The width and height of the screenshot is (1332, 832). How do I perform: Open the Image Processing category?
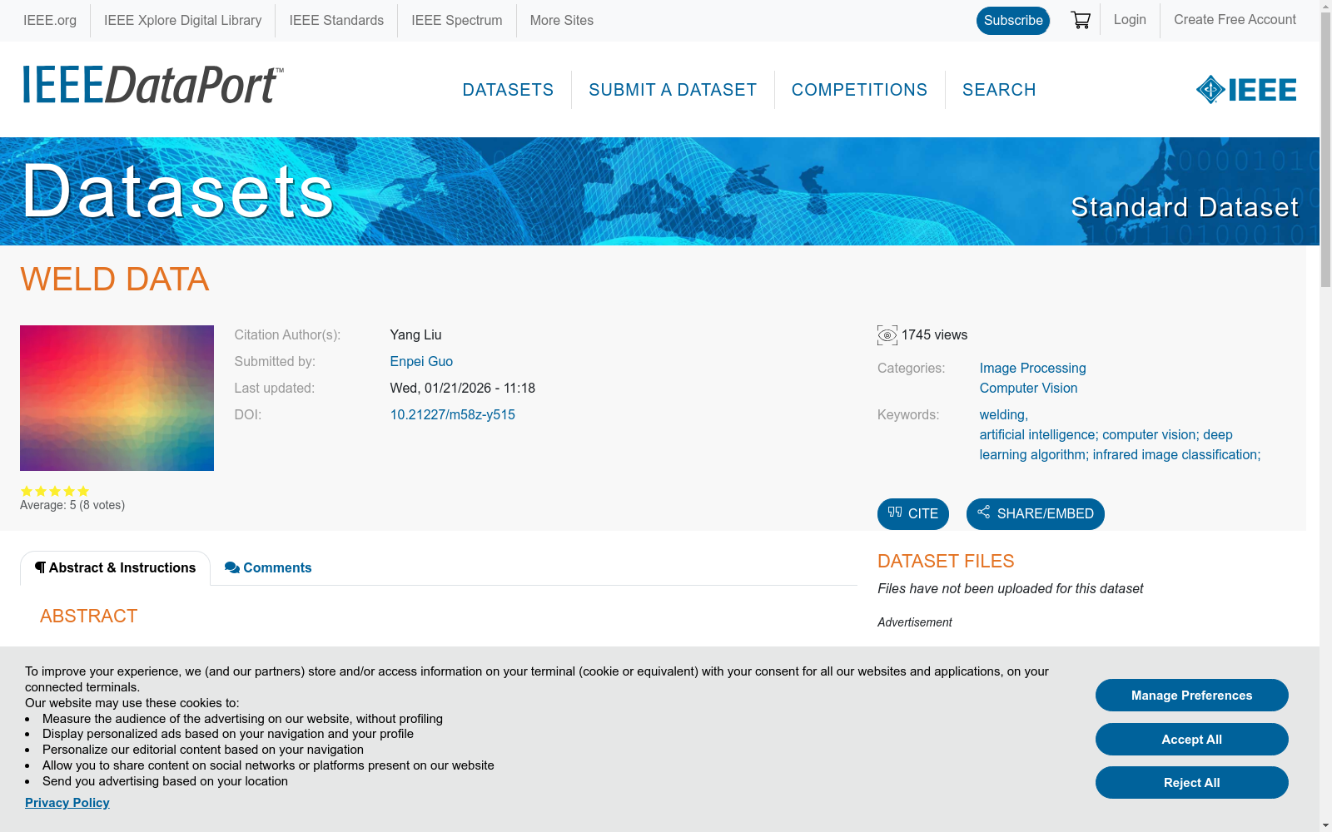click(1032, 369)
